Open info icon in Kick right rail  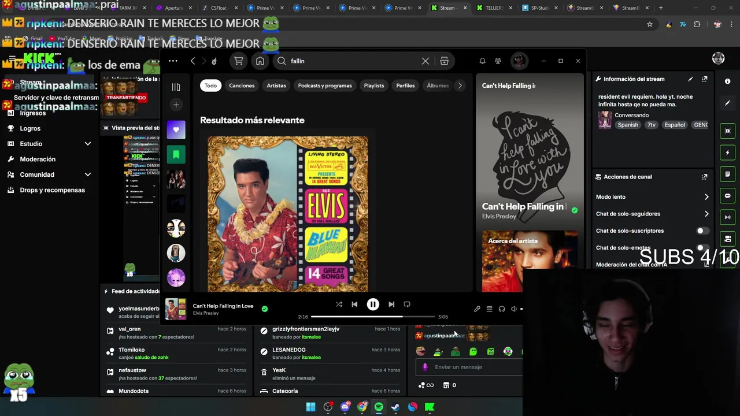(727, 81)
